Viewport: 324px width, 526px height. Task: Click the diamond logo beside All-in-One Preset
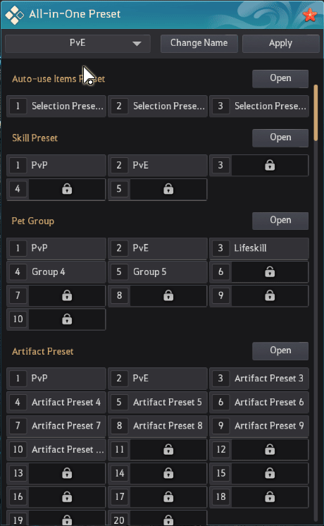click(15, 15)
